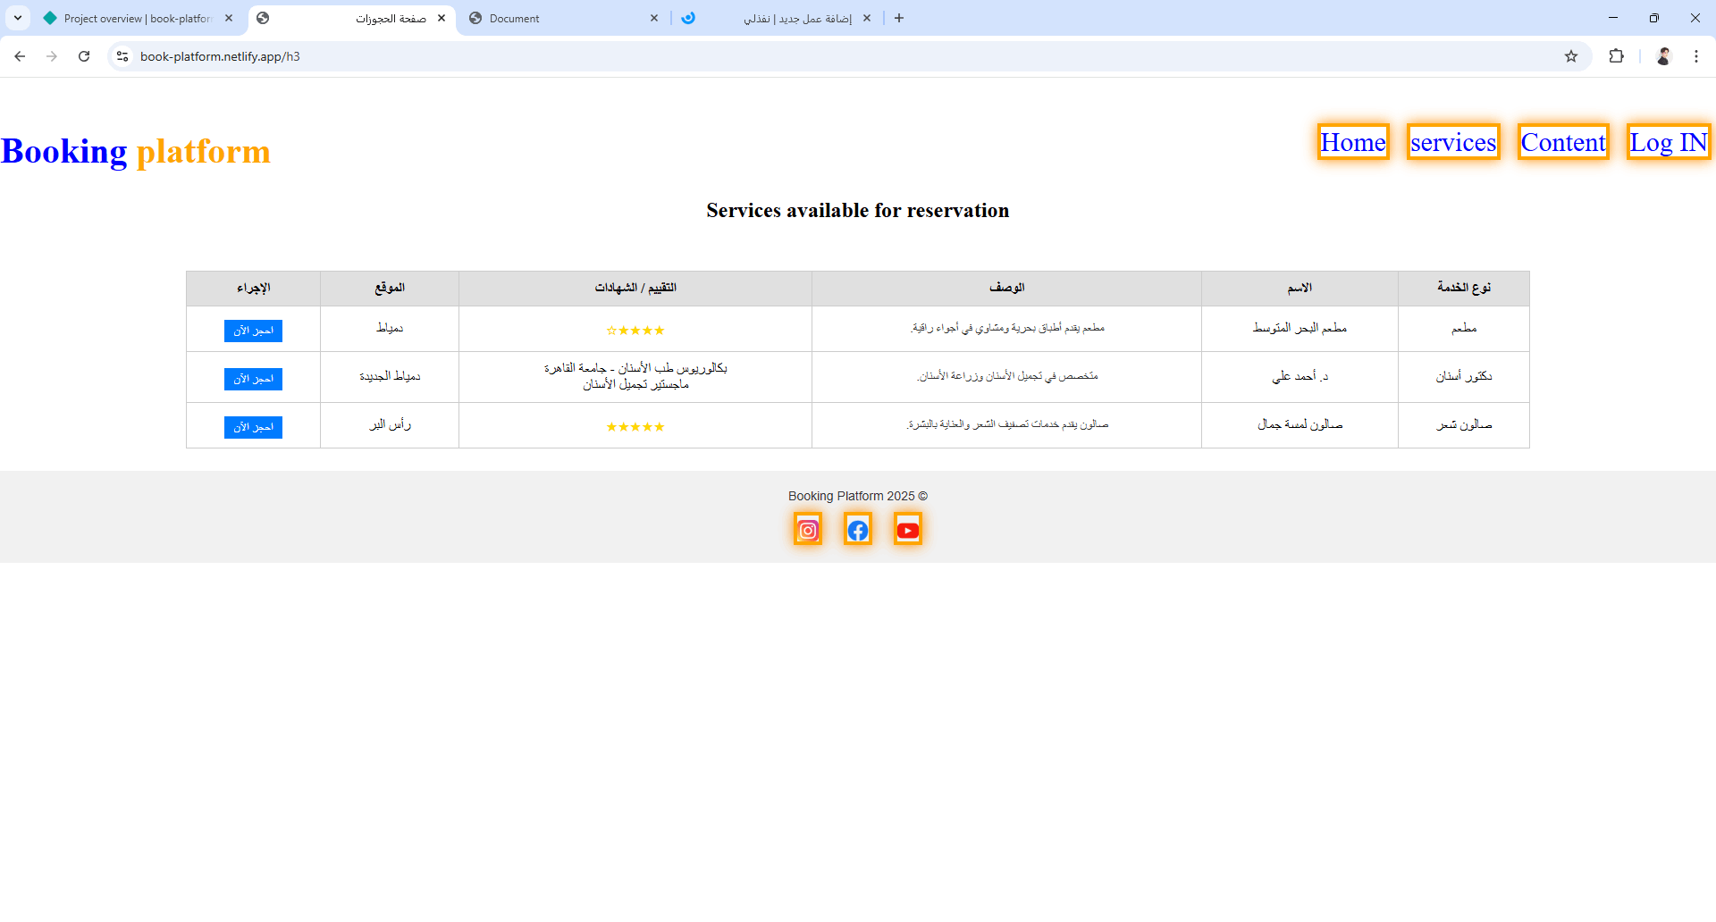Book مطعم البحر المتوسط with its احجز الآن button
Viewport: 1716px width, 922px height.
[253, 331]
